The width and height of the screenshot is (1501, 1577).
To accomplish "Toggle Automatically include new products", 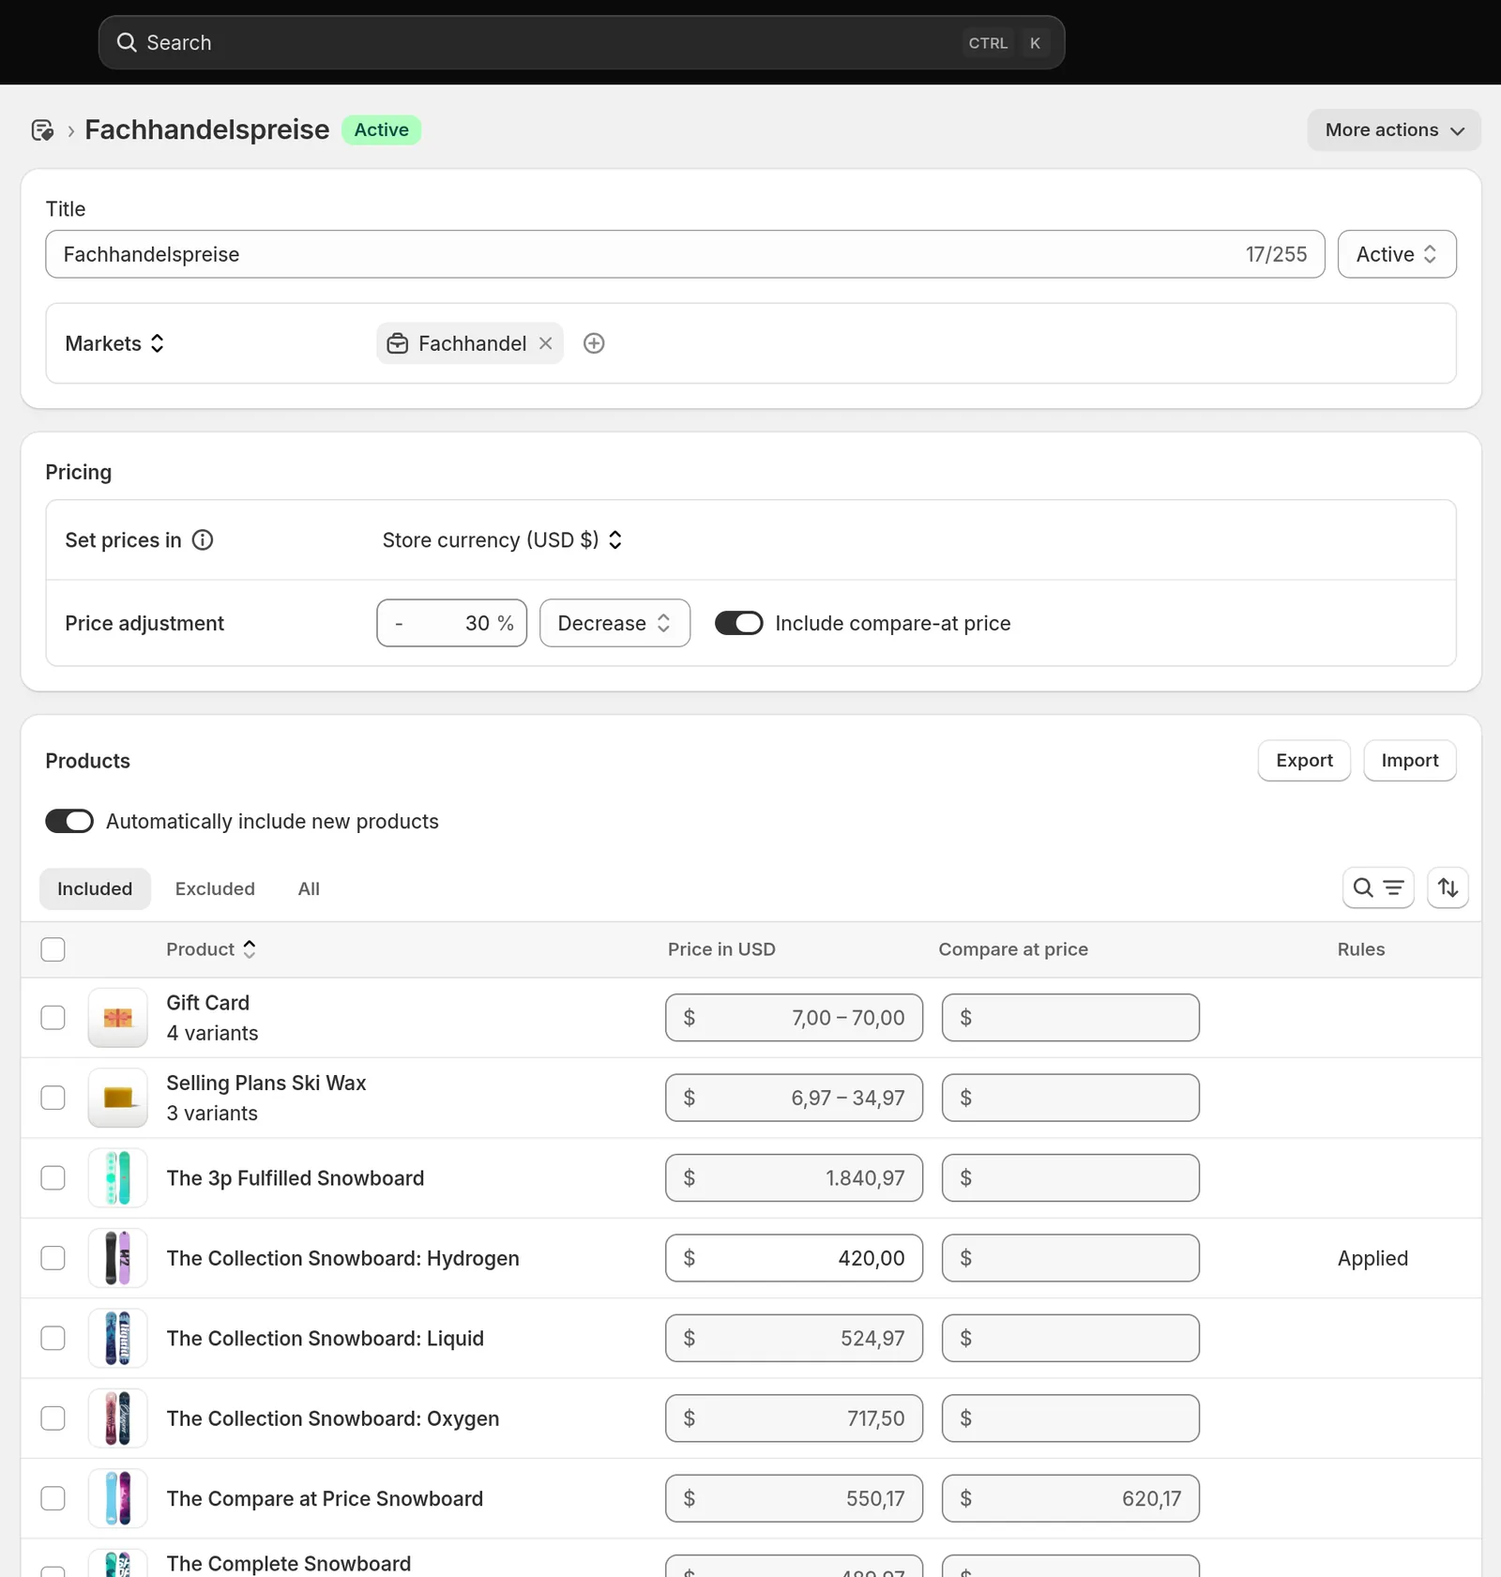I will point(69,821).
